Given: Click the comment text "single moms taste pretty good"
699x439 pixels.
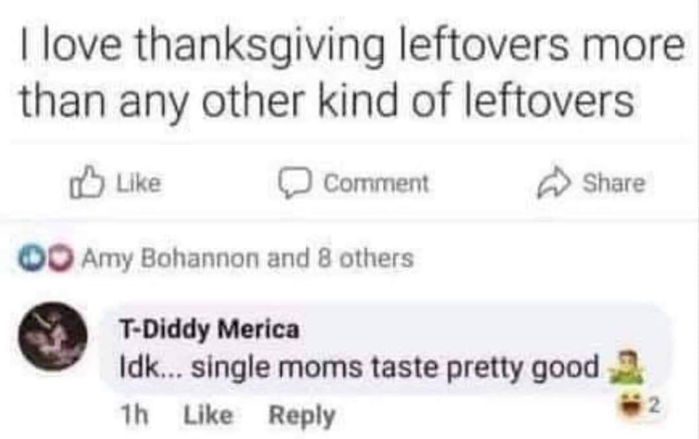Looking at the screenshot, I should [x=395, y=368].
